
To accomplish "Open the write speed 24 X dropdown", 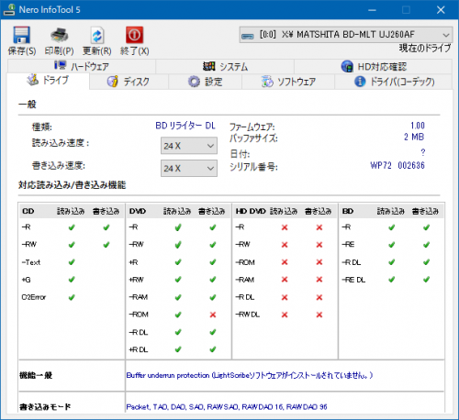I will pos(189,169).
